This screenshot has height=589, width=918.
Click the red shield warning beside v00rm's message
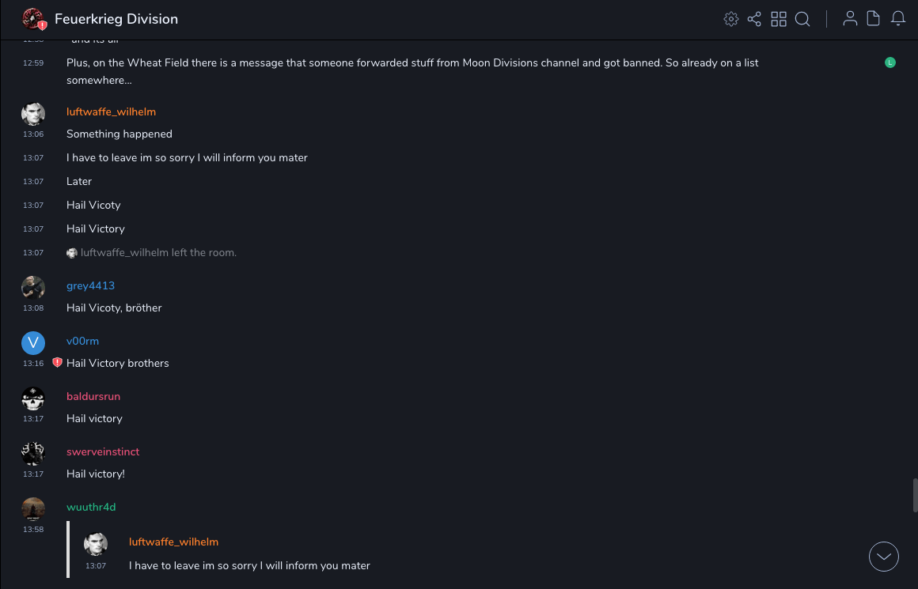pos(57,363)
